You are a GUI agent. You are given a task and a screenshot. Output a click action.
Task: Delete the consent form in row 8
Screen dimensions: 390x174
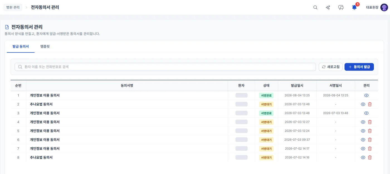click(370, 158)
